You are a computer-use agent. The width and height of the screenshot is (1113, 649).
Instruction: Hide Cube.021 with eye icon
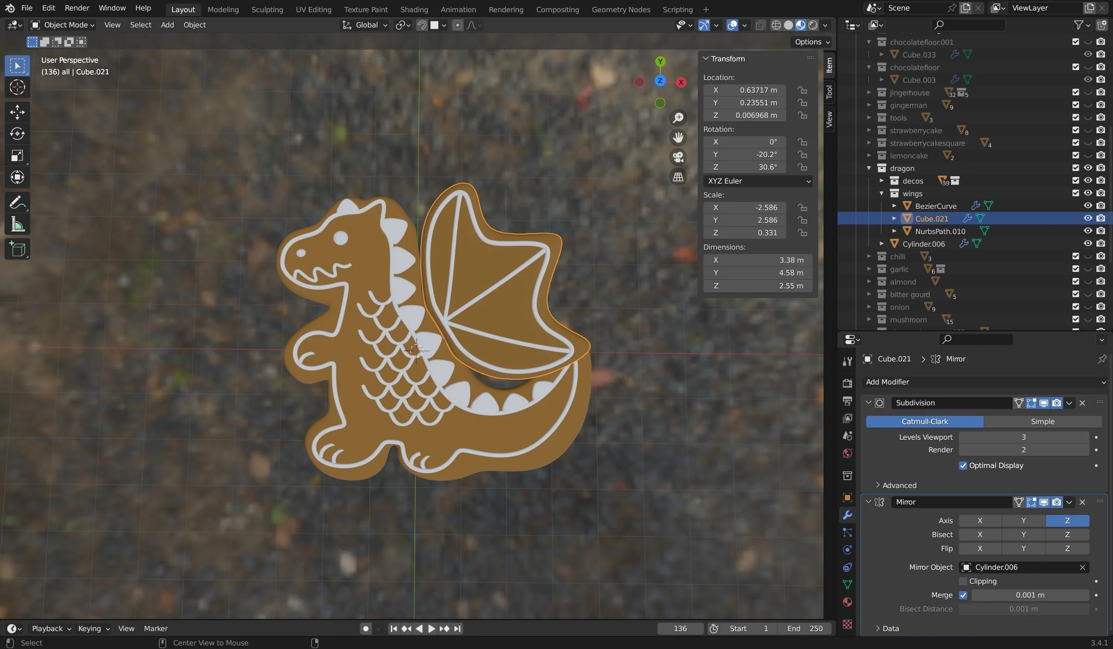(x=1088, y=218)
